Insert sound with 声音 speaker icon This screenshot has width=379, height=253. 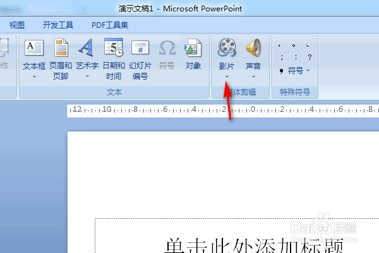tap(253, 47)
